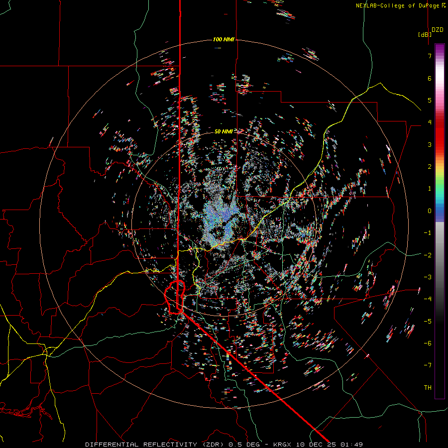This screenshot has height=448, width=448.
Task: Click the ZDR color scale bar
Action: [x=440, y=221]
